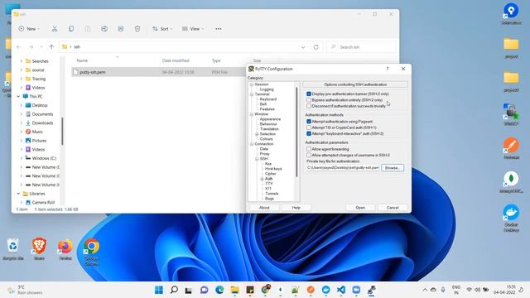Enable Disconnect if authentication succeeds trivially

pyautogui.click(x=309, y=106)
